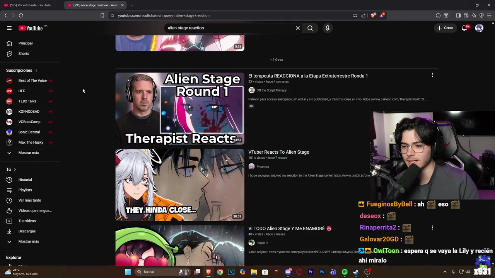Go back in browser history
This screenshot has height=278, width=495.
[5, 15]
